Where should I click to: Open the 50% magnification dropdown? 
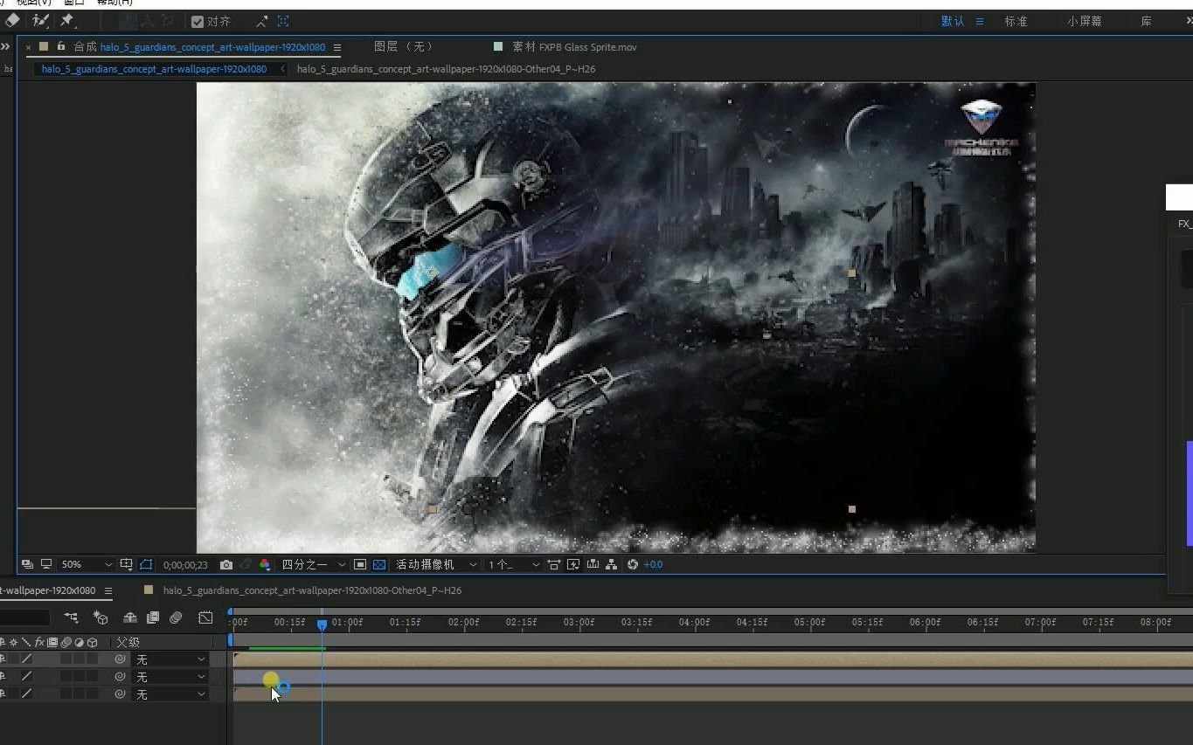click(x=87, y=564)
